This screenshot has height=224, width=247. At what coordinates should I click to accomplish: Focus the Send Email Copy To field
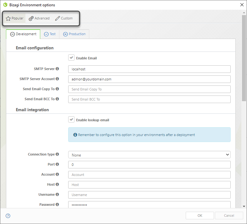[x=149, y=89]
